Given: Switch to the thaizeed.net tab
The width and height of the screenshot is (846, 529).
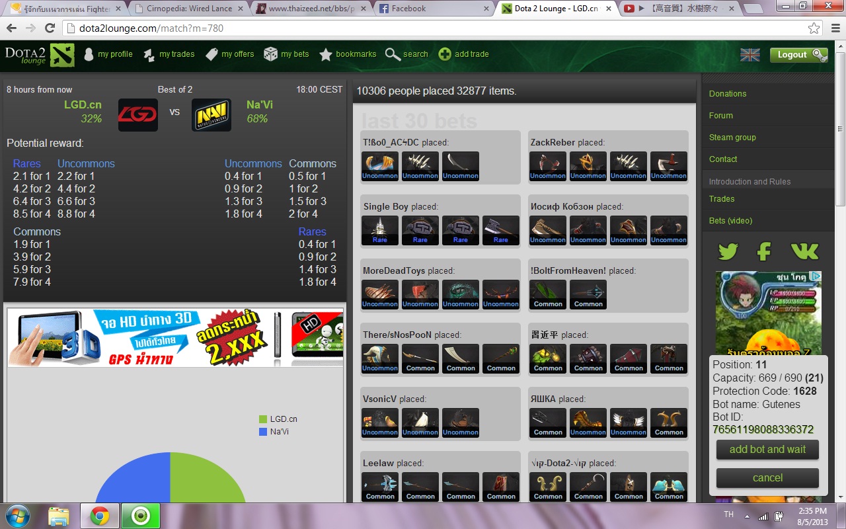Looking at the screenshot, I should (x=309, y=9).
